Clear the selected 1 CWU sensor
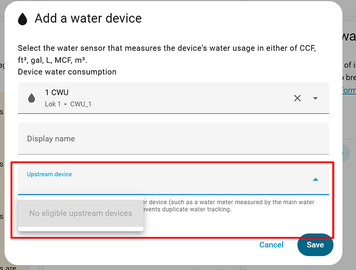This screenshot has width=356, height=270. [x=297, y=98]
